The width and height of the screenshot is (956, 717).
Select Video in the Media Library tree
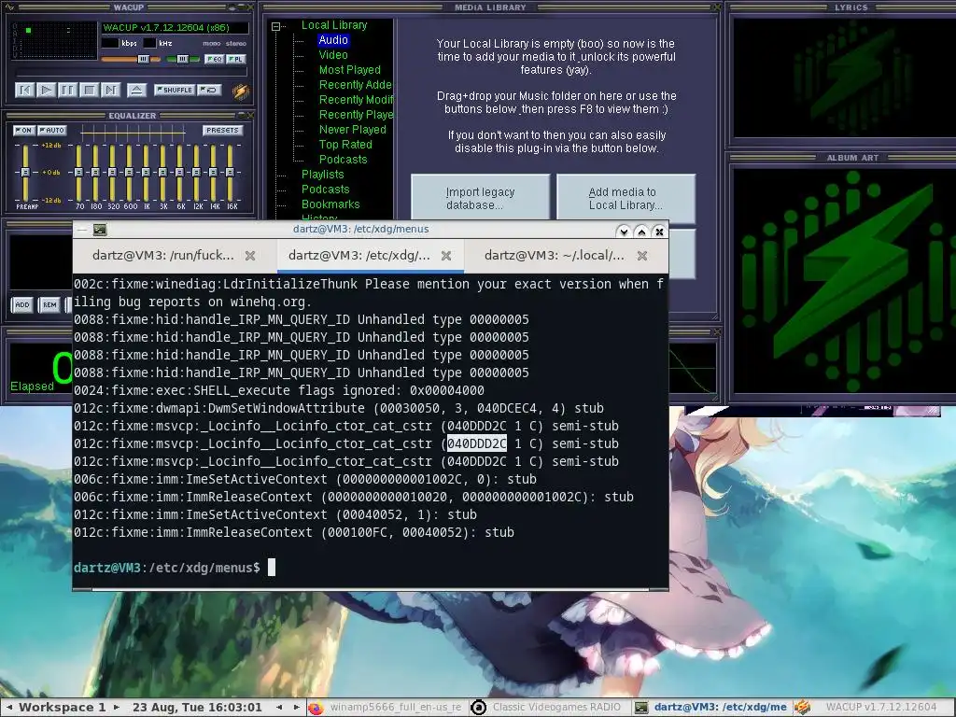[x=333, y=55]
